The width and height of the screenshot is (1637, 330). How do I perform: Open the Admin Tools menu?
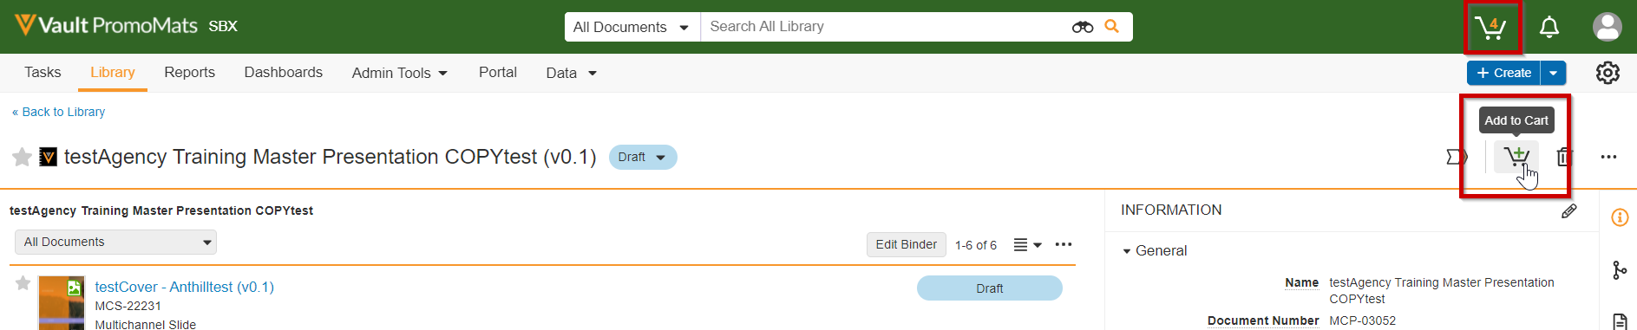tap(400, 73)
